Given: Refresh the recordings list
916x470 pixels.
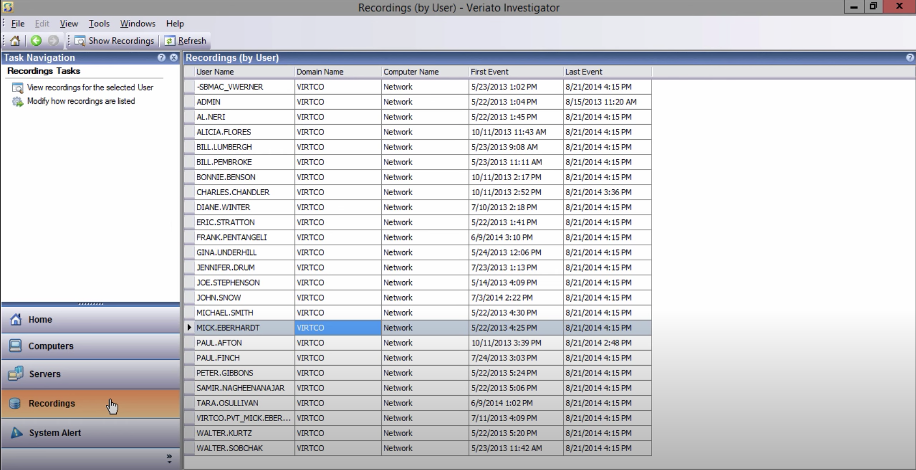Looking at the screenshot, I should (185, 41).
